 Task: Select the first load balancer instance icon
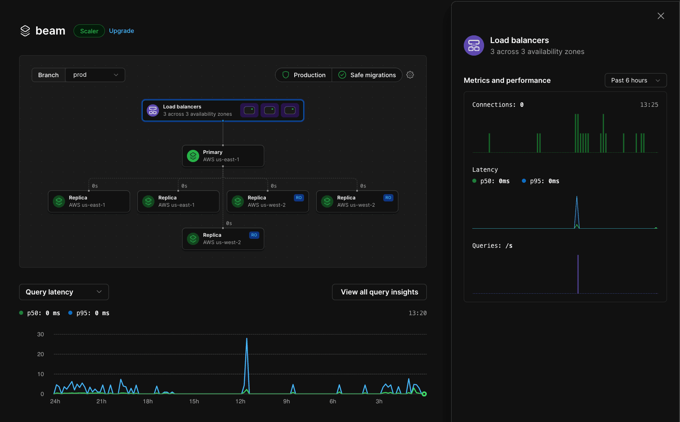(249, 110)
